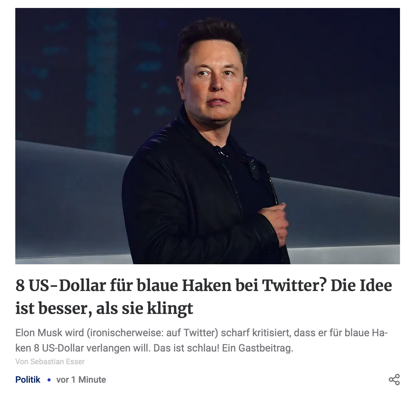This screenshot has width=407, height=405.
Task: Open the article photo of man in black jacket
Action: [208, 136]
